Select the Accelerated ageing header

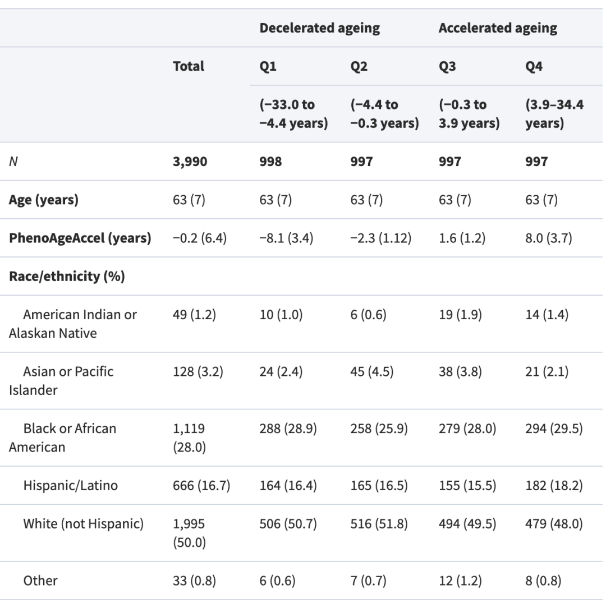click(498, 28)
